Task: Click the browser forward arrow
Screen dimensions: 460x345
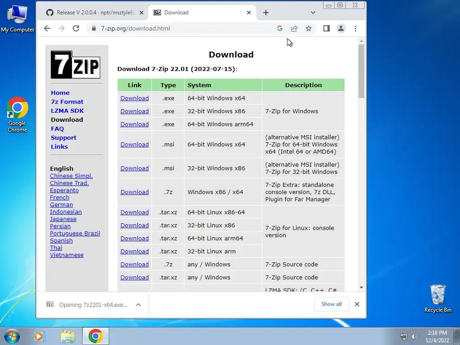Action: click(61, 28)
